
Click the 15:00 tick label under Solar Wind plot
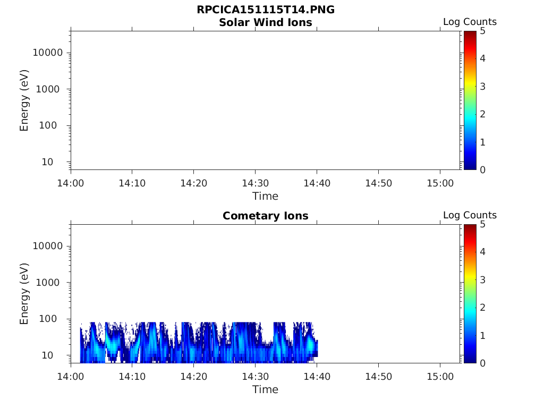pos(440,183)
